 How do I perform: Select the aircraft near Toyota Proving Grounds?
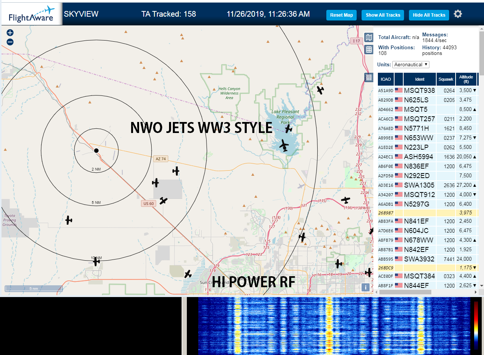click(69, 220)
